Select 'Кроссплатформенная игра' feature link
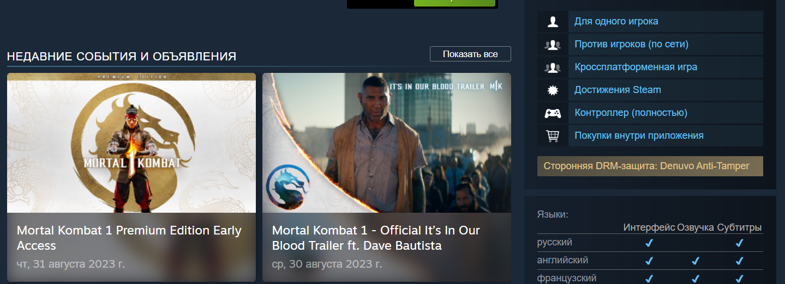The image size is (785, 284). (636, 67)
